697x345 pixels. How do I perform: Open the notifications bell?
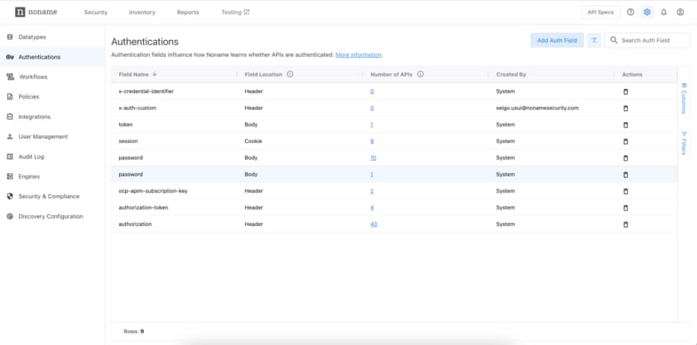(663, 12)
